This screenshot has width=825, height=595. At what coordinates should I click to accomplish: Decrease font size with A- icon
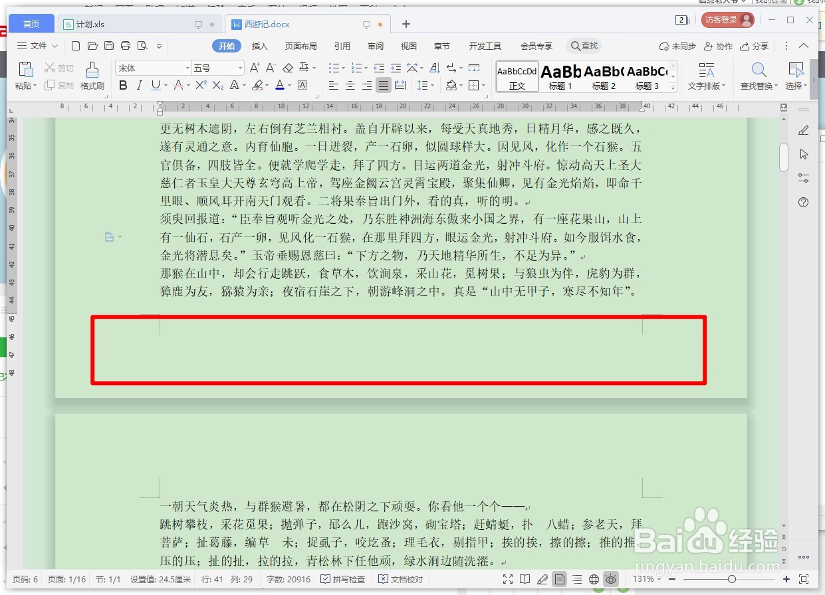(271, 68)
